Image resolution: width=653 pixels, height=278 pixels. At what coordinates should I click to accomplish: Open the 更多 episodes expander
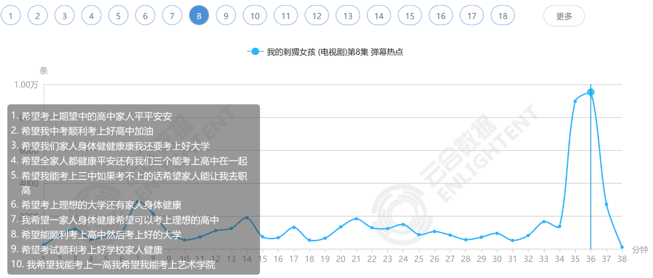tap(564, 16)
